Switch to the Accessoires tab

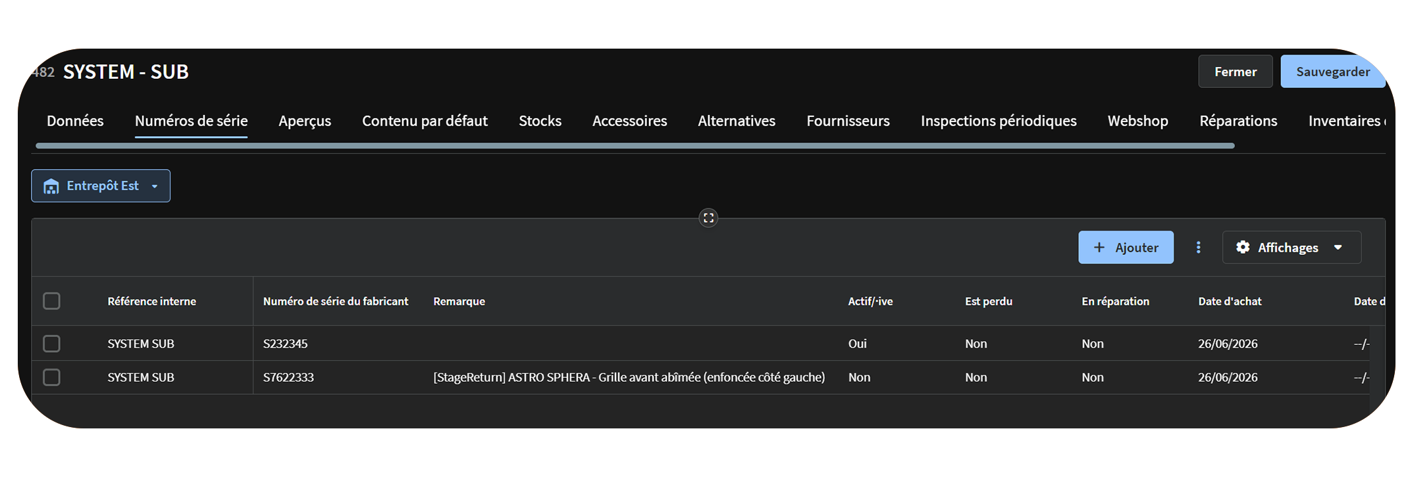click(629, 121)
